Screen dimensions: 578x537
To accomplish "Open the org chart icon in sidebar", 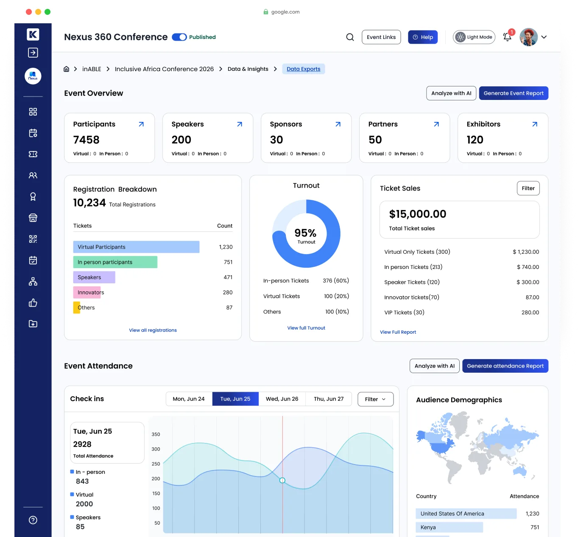I will tap(33, 281).
